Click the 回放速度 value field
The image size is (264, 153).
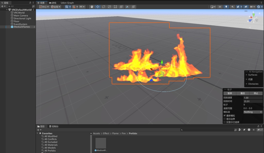(253, 98)
